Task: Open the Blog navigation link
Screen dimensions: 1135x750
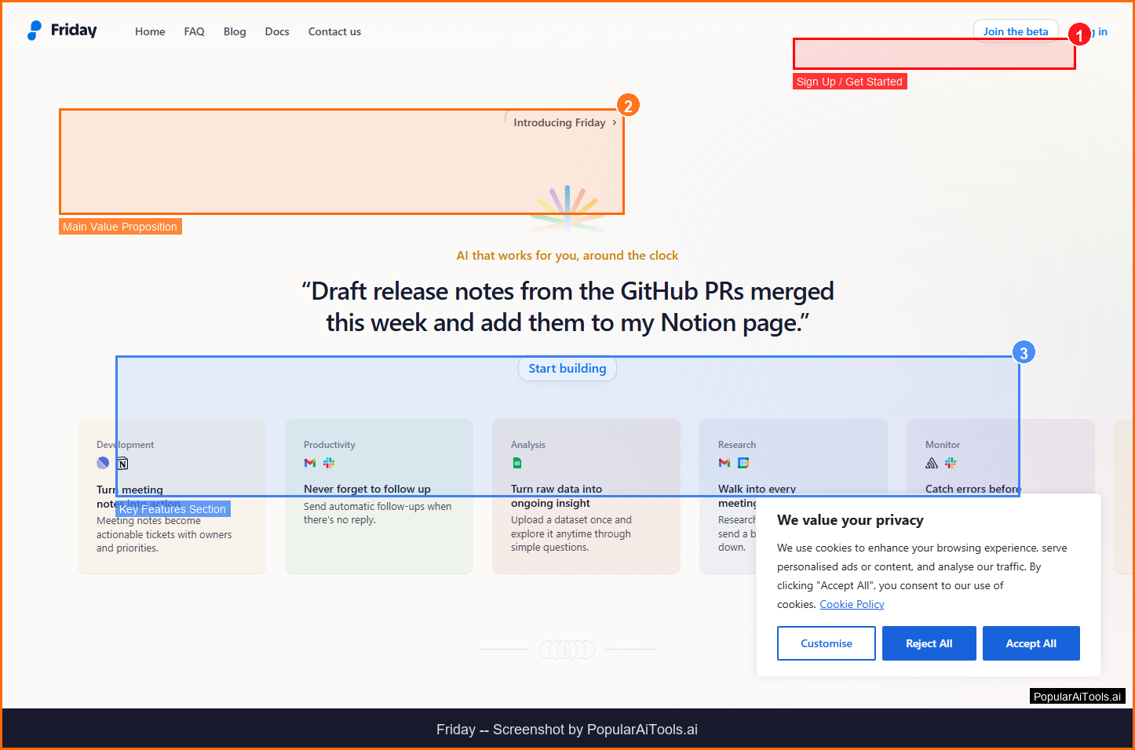Action: point(235,31)
